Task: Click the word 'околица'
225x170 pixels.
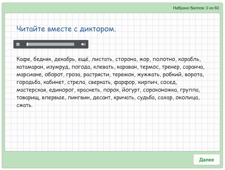Action: coord(187,98)
